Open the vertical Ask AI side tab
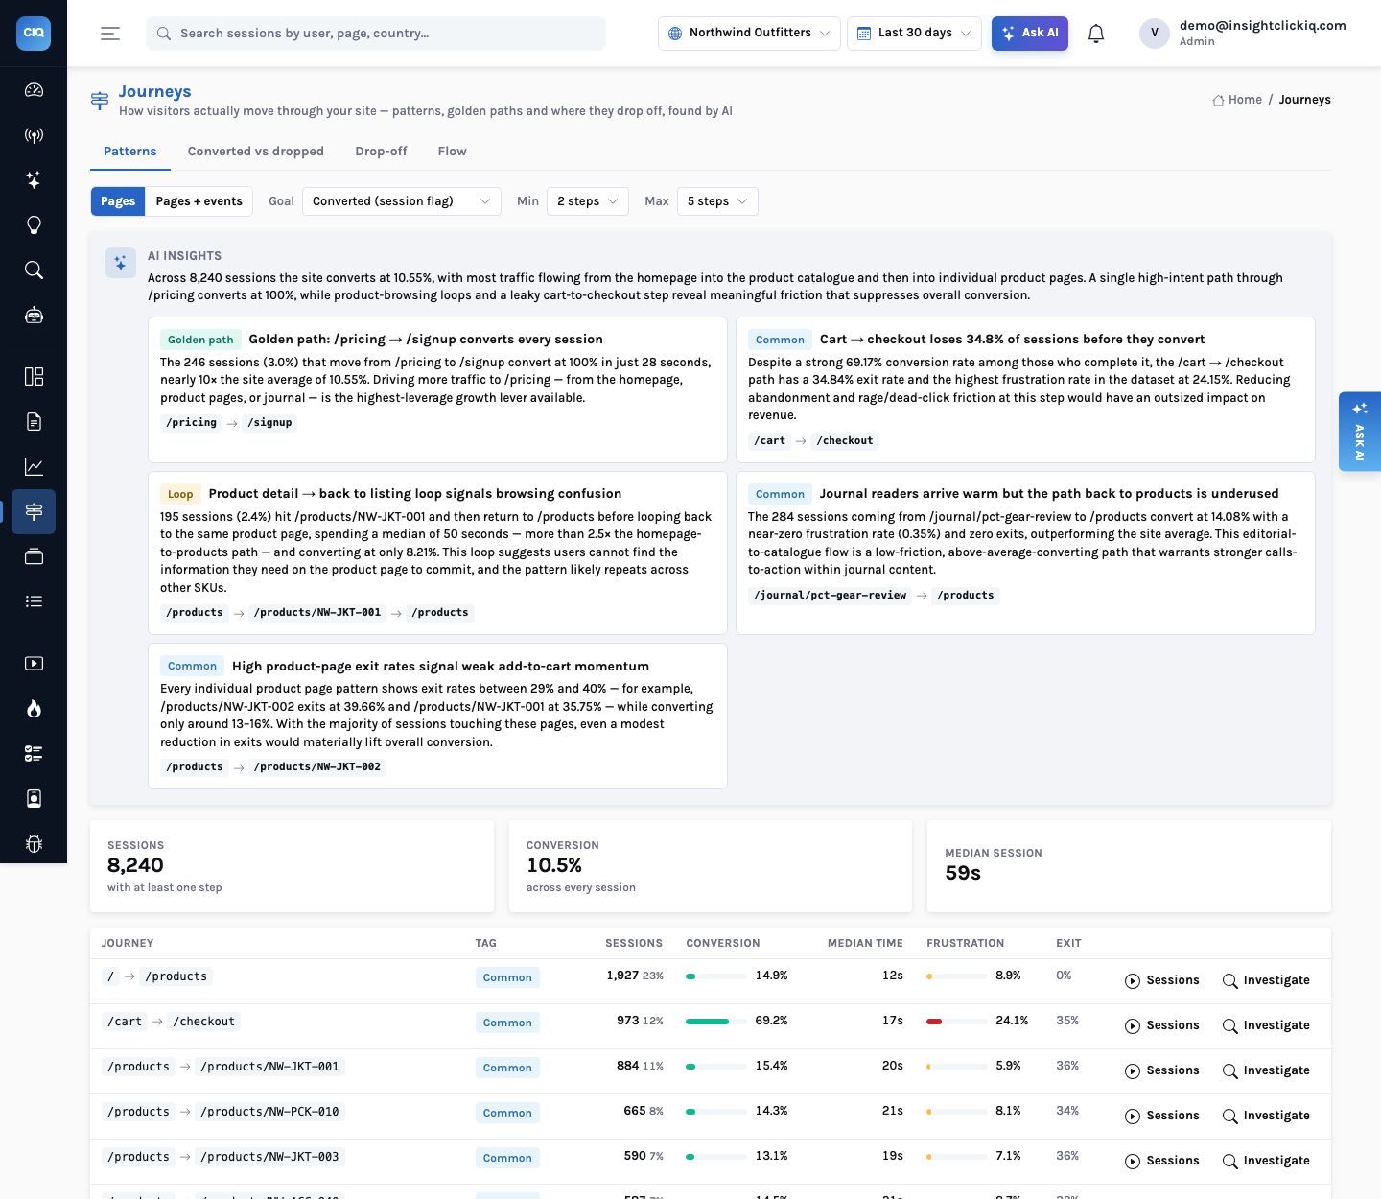 pyautogui.click(x=1360, y=432)
